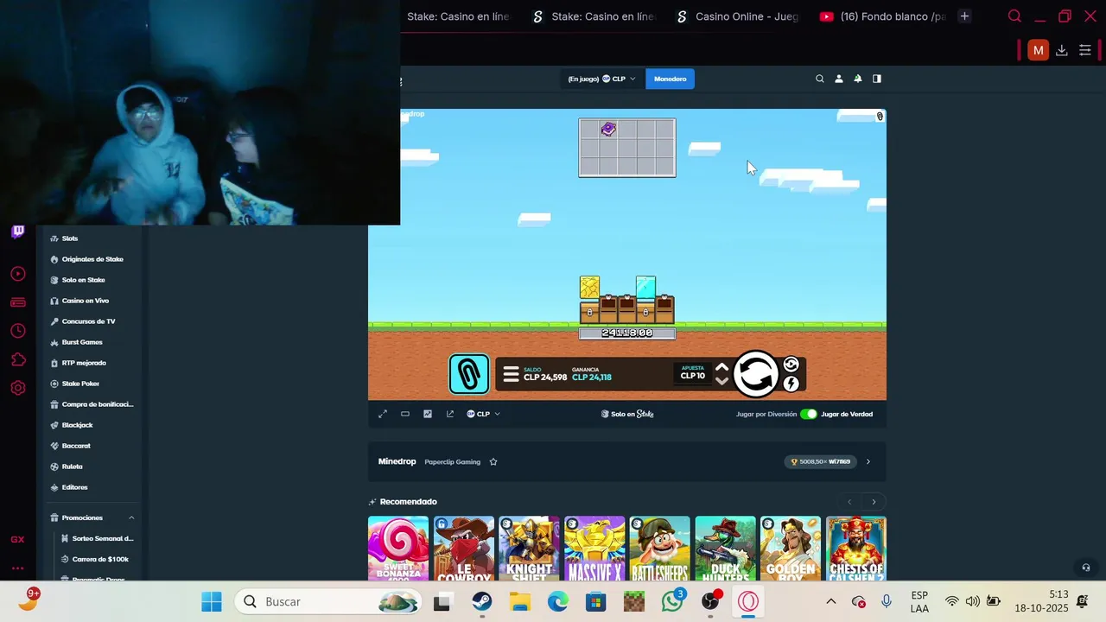Switch to YouTube Fondo blanco tab
The height and width of the screenshot is (622, 1106).
click(881, 16)
